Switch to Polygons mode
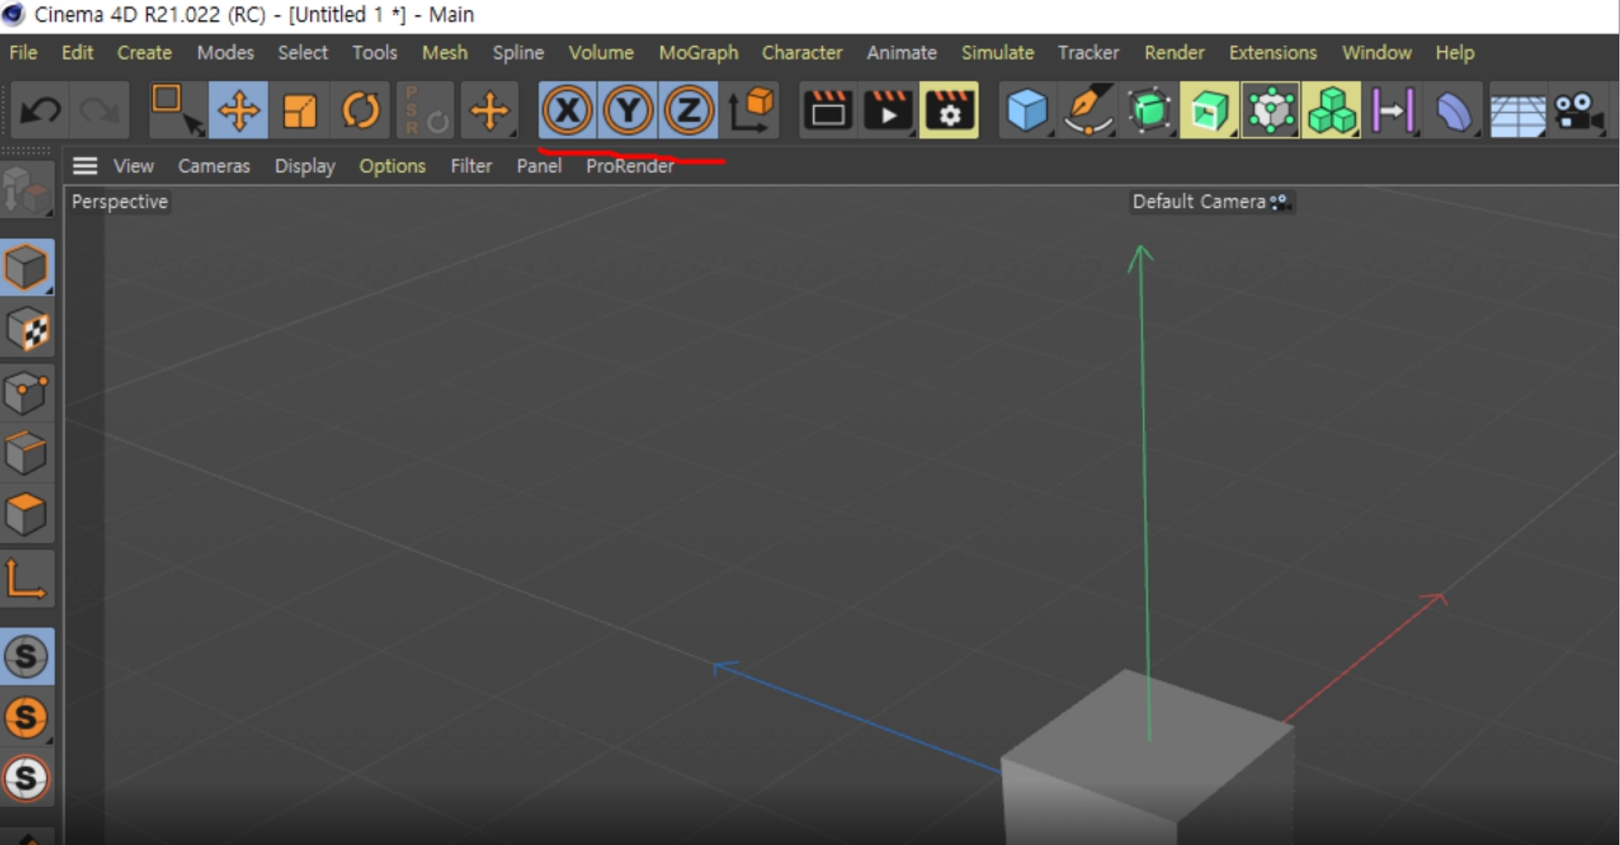Image resolution: width=1620 pixels, height=845 pixels. click(27, 514)
